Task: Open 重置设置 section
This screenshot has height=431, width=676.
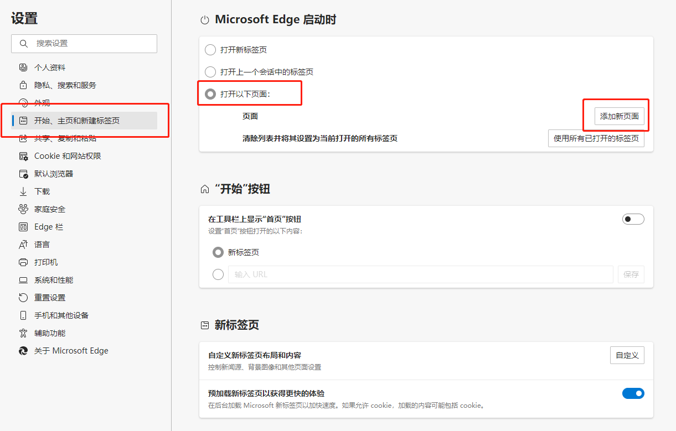Action: pyautogui.click(x=84, y=298)
